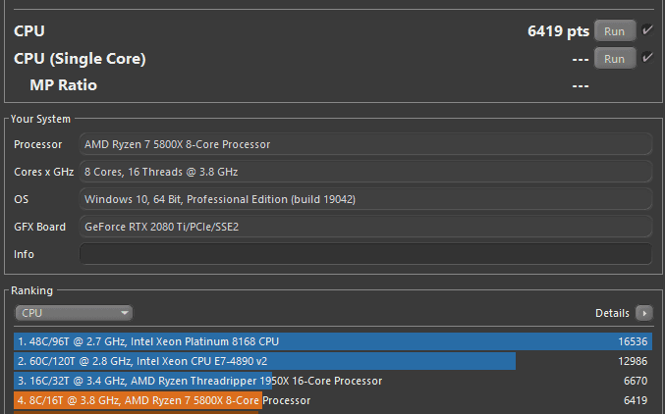Open the CPU ranking type dropdown
The image size is (665, 414).
[74, 313]
